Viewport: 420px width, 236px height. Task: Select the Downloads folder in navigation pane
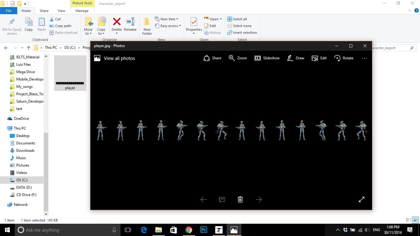25,151
